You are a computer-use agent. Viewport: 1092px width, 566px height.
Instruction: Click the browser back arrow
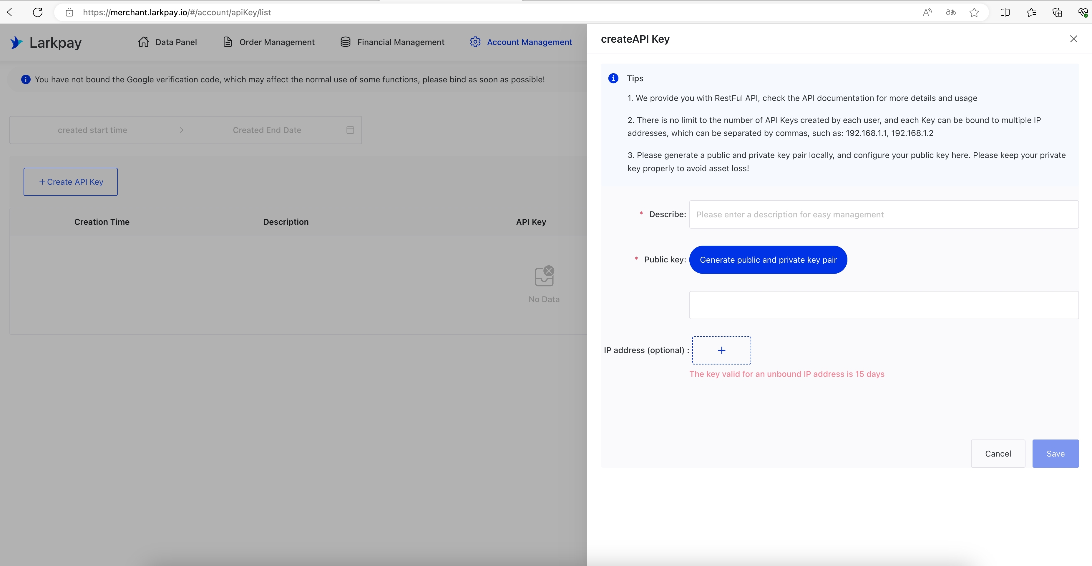pyautogui.click(x=12, y=12)
